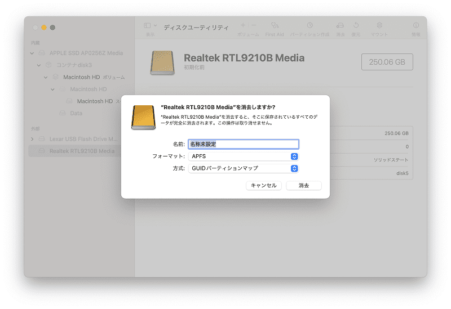Click the キャンセル button in the dialog
This screenshot has height=309, width=451.
263,186
